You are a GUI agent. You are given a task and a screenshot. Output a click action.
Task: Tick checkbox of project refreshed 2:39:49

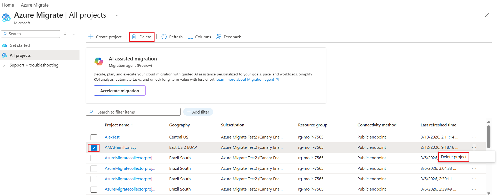pos(94,189)
